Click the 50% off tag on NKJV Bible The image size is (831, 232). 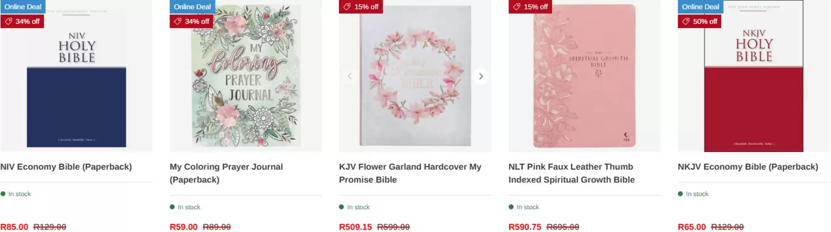point(700,21)
